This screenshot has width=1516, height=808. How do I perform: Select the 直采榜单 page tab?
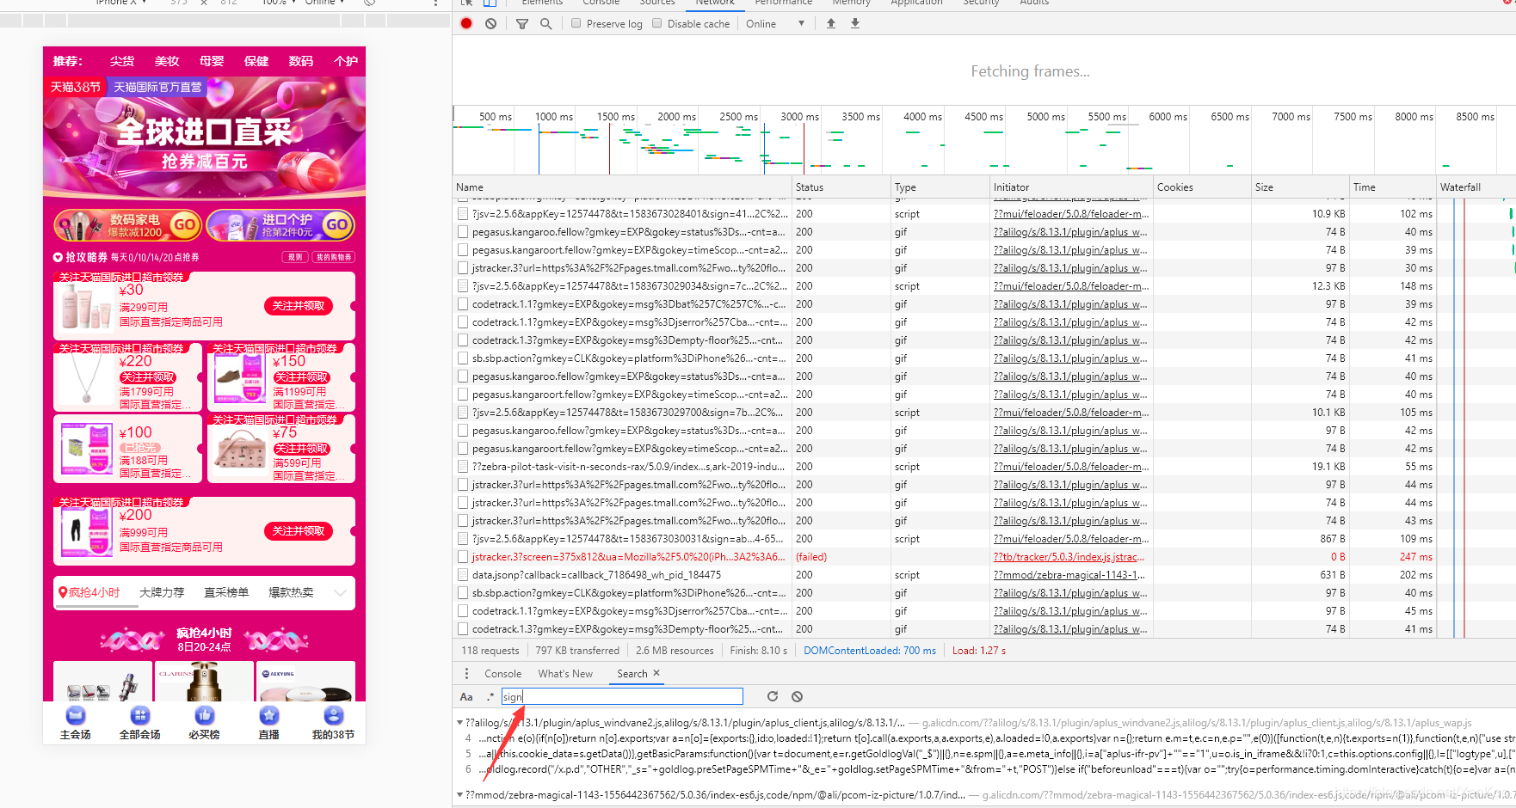[226, 592]
